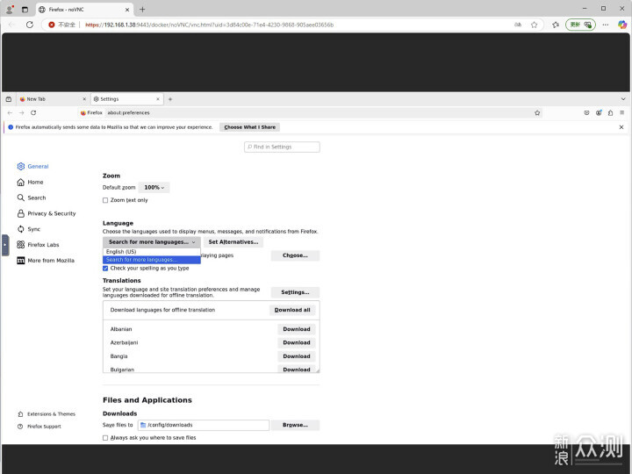Screen dimensions: 632x474
Task: Open the Firefox hamburger menu
Action: point(622,113)
